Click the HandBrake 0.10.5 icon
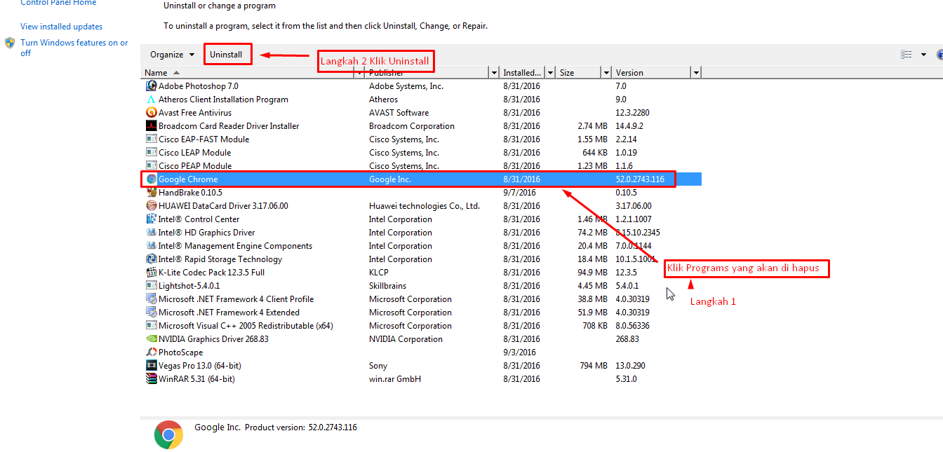 [151, 193]
